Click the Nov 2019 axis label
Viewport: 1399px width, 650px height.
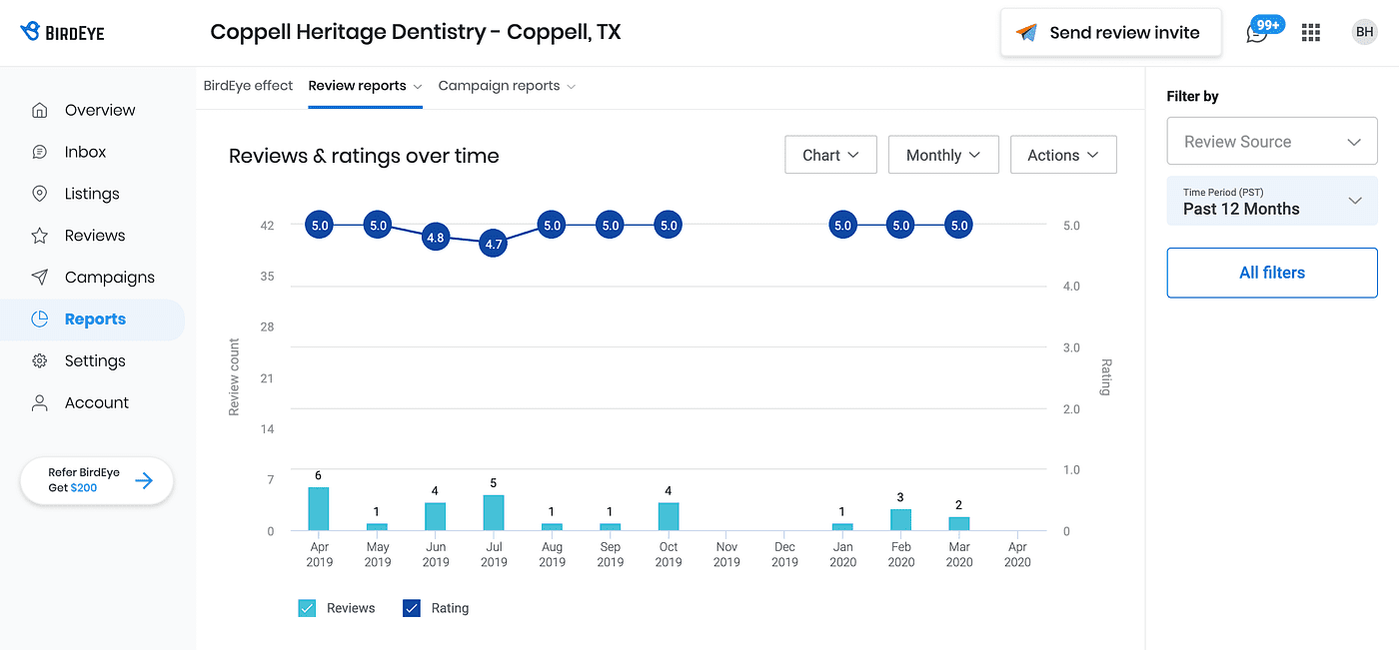click(x=726, y=554)
